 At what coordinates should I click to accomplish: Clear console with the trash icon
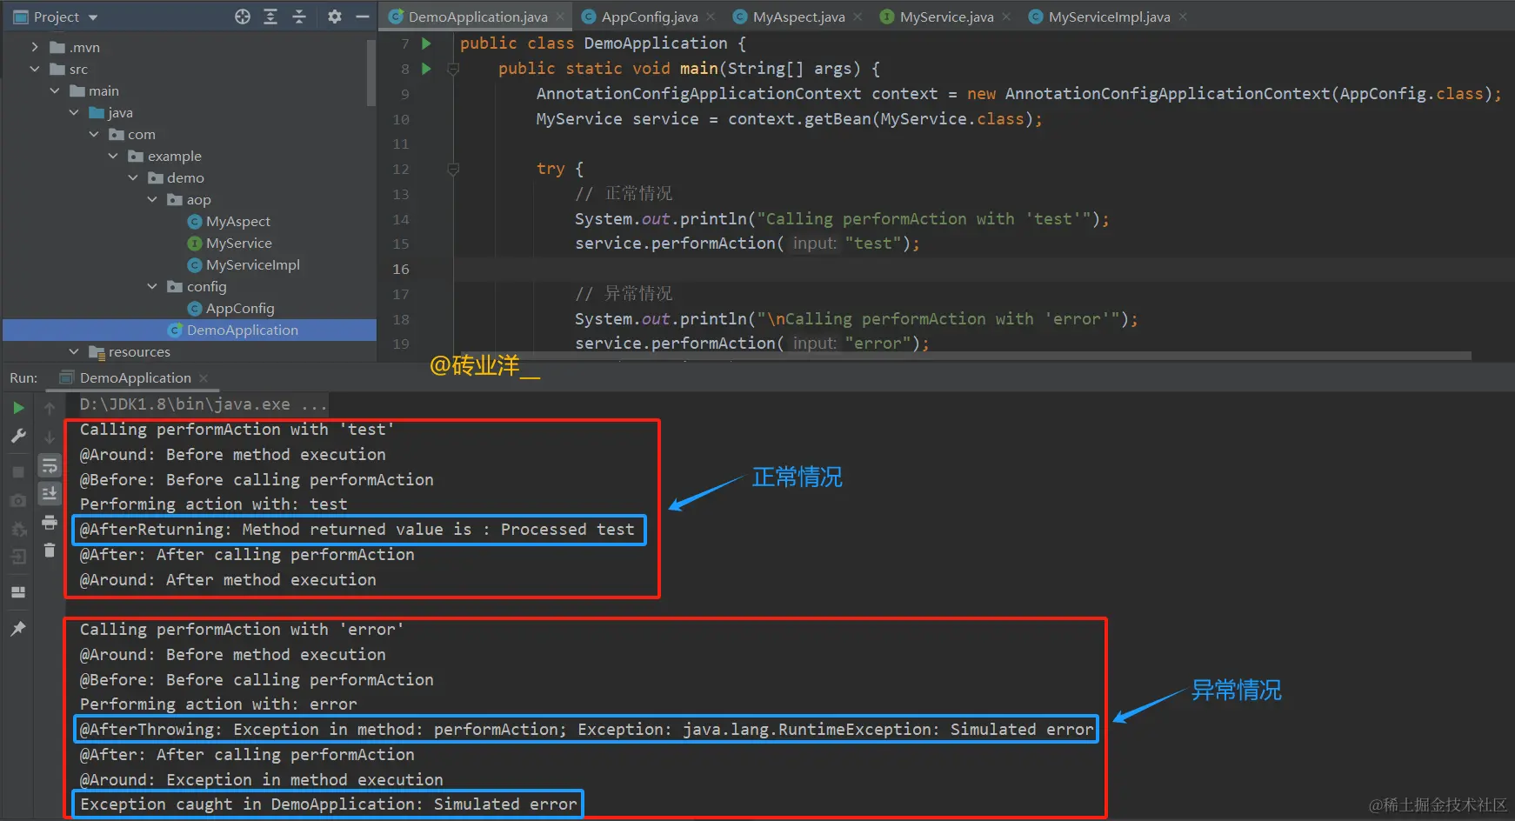click(x=50, y=550)
